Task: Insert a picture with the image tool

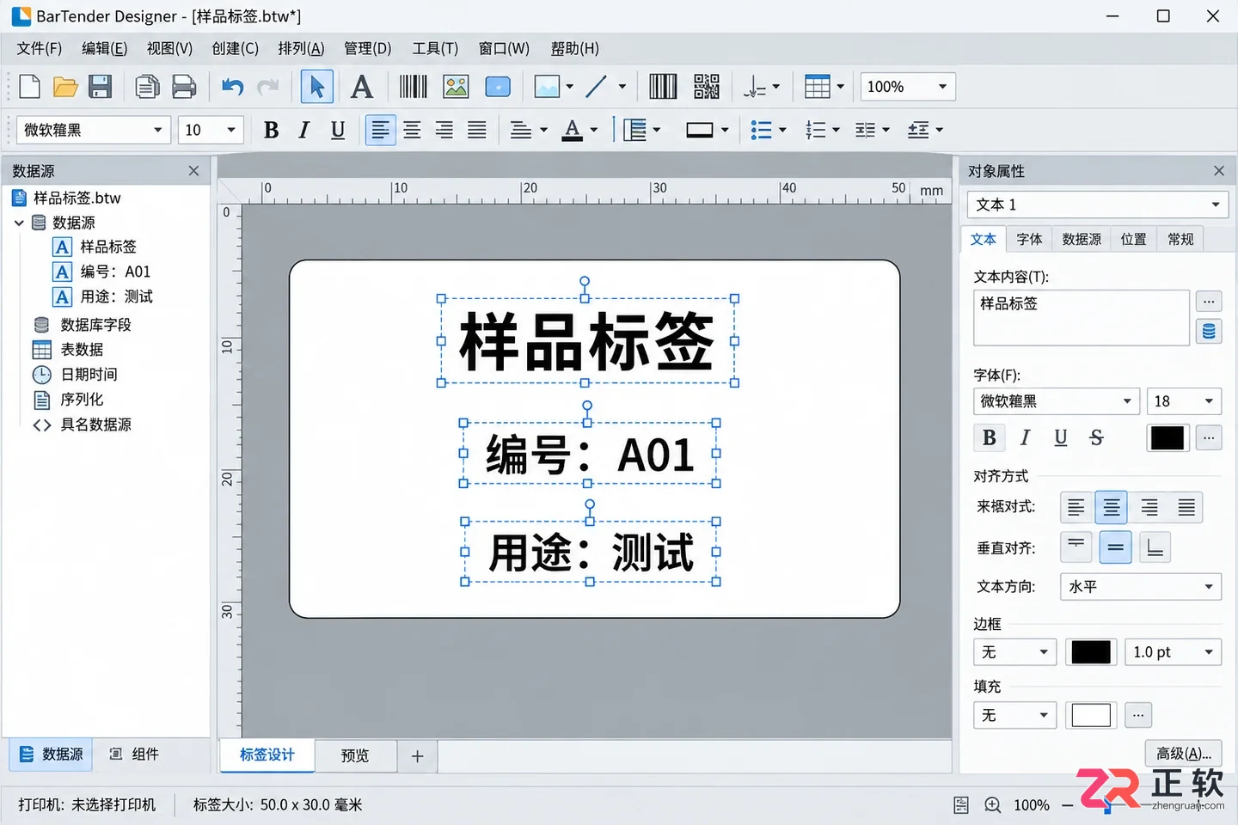Action: [456, 87]
